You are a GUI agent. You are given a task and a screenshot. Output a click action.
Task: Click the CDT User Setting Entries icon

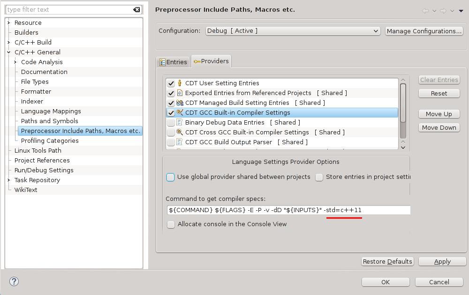pyautogui.click(x=180, y=83)
